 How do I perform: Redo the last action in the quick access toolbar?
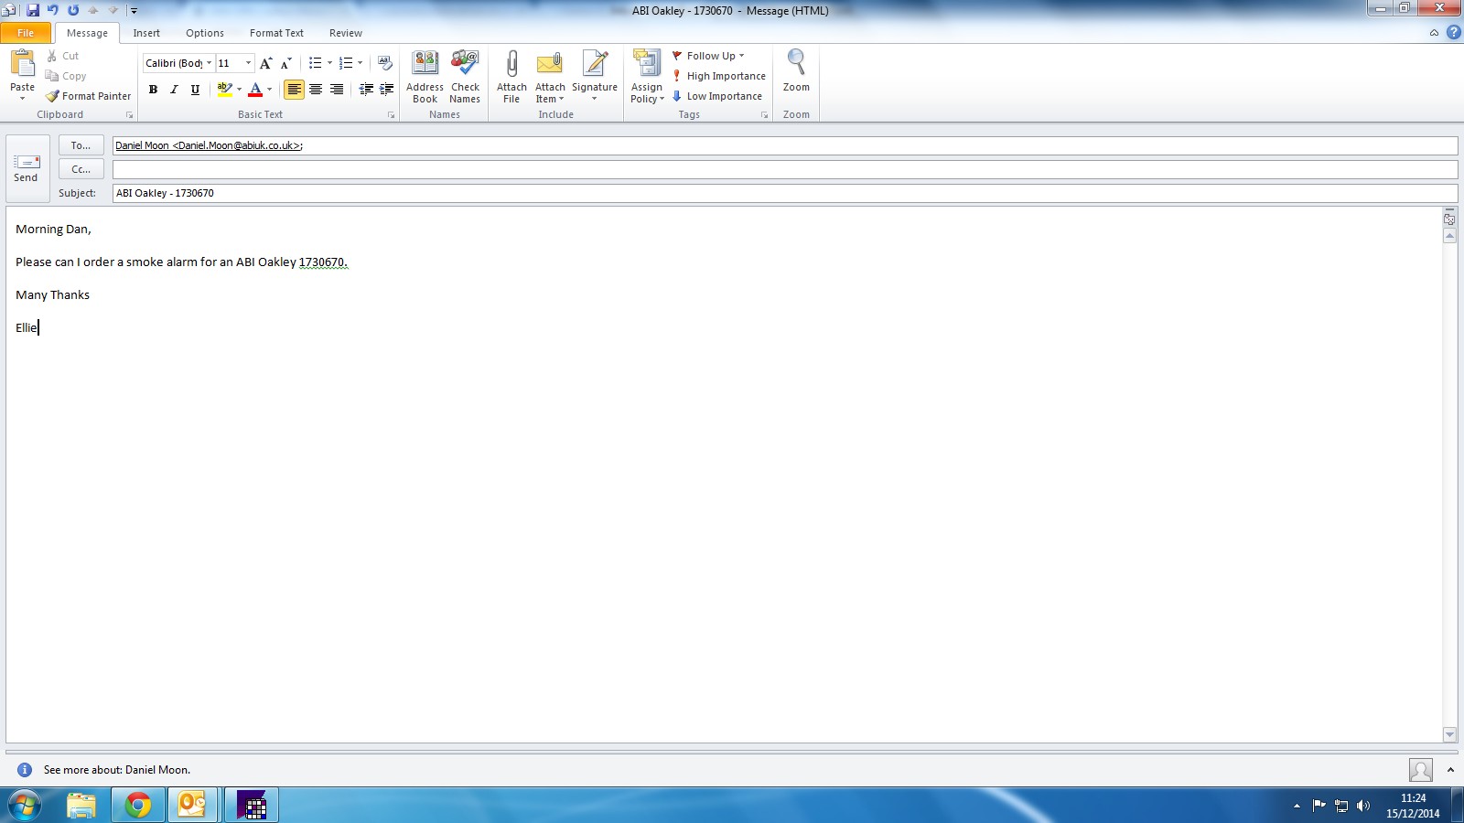click(73, 10)
